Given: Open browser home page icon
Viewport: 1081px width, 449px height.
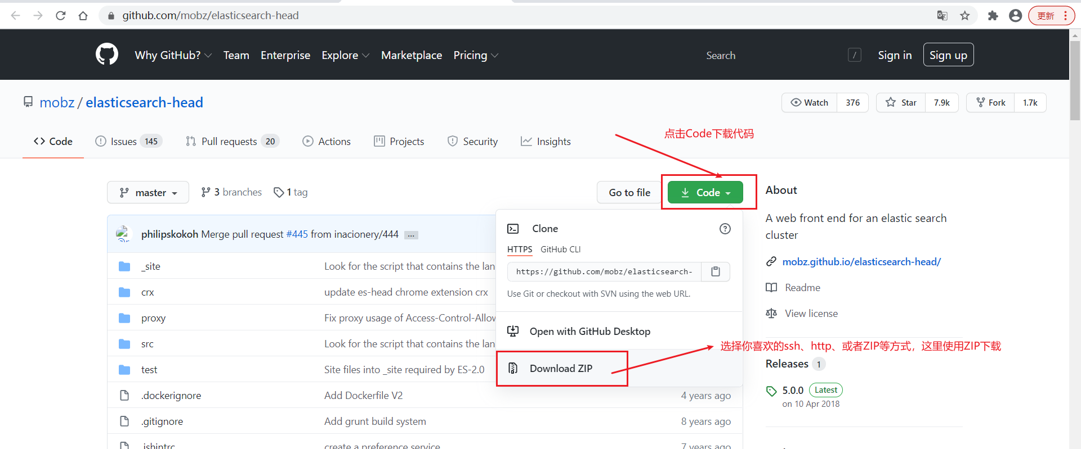Looking at the screenshot, I should 83,16.
